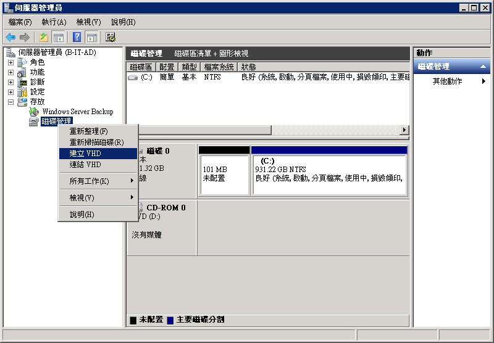Click the black 未配置 legend swatch
Viewport: 494px width, 343px height.
pyautogui.click(x=133, y=320)
